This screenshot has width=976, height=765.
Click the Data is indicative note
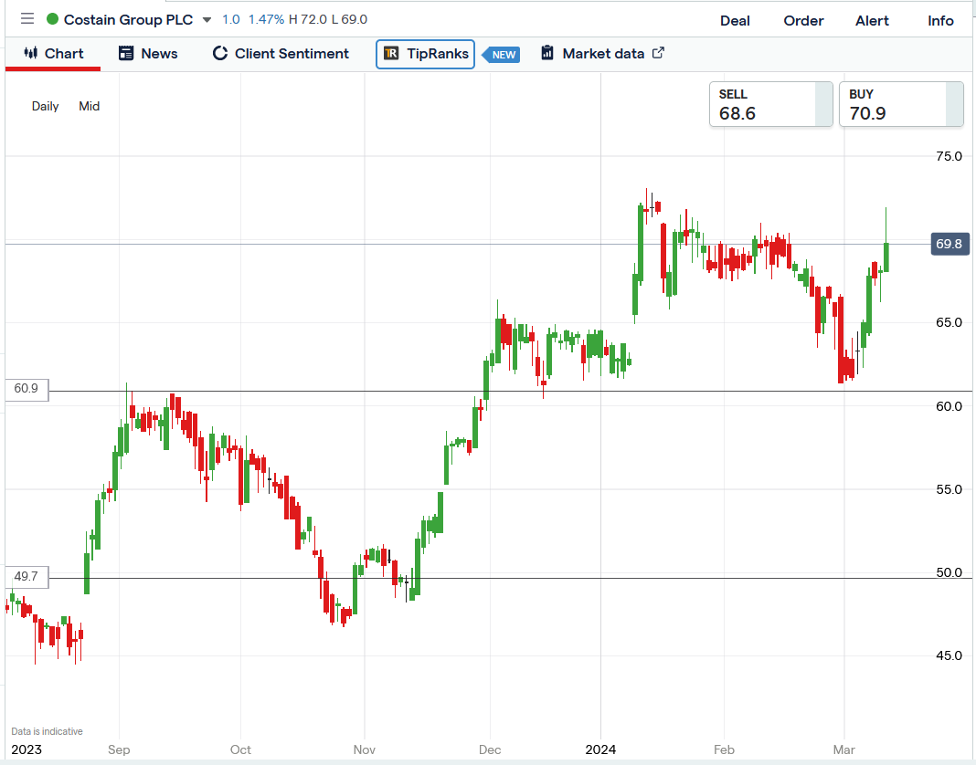pos(47,731)
